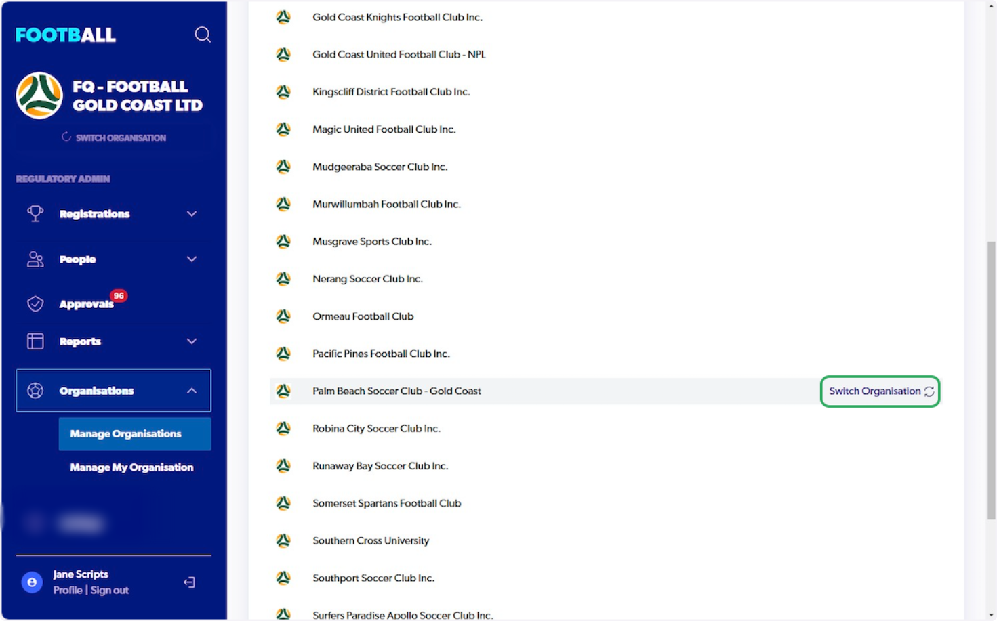Click the scrollbar down arrow
Viewport: 997px width, 621px height.
click(x=991, y=615)
